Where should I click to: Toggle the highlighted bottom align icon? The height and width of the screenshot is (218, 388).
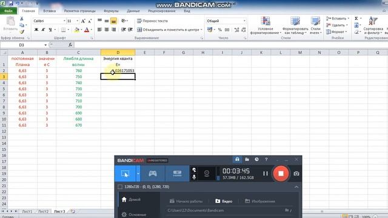113,21
